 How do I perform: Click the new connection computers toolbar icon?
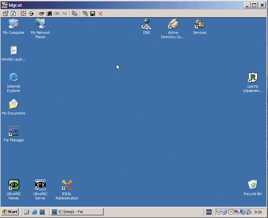pyautogui.click(x=85, y=14)
